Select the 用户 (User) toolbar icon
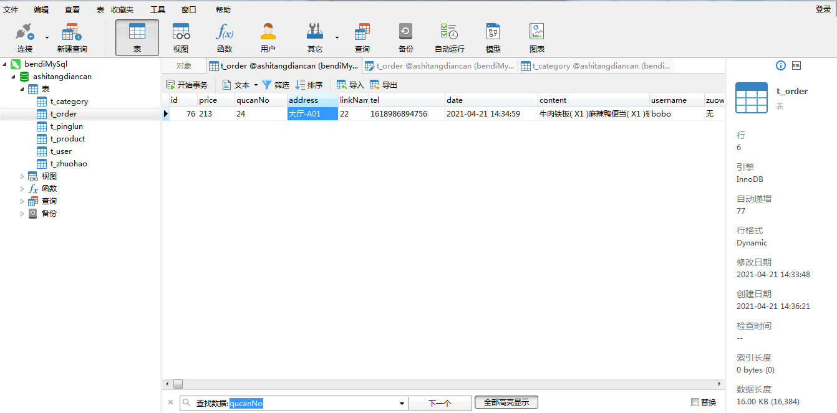This screenshot has width=837, height=413. tap(268, 37)
